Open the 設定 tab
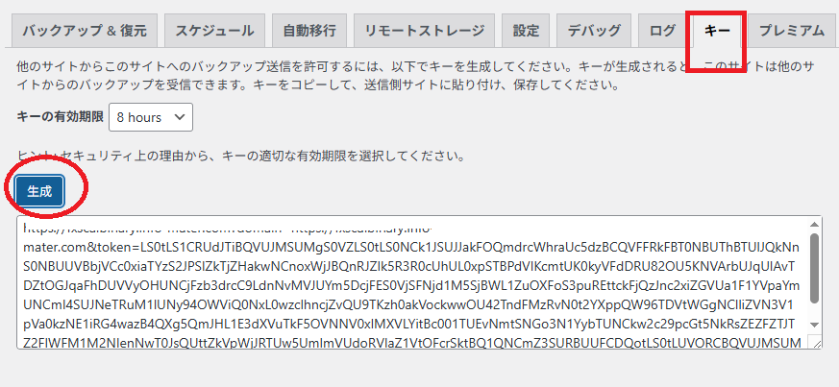Image resolution: width=839 pixels, height=387 pixels. click(526, 31)
